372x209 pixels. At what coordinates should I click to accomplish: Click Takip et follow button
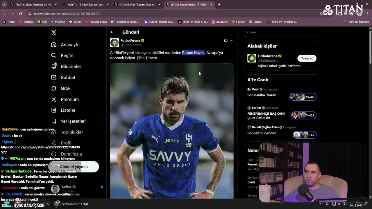(x=307, y=58)
